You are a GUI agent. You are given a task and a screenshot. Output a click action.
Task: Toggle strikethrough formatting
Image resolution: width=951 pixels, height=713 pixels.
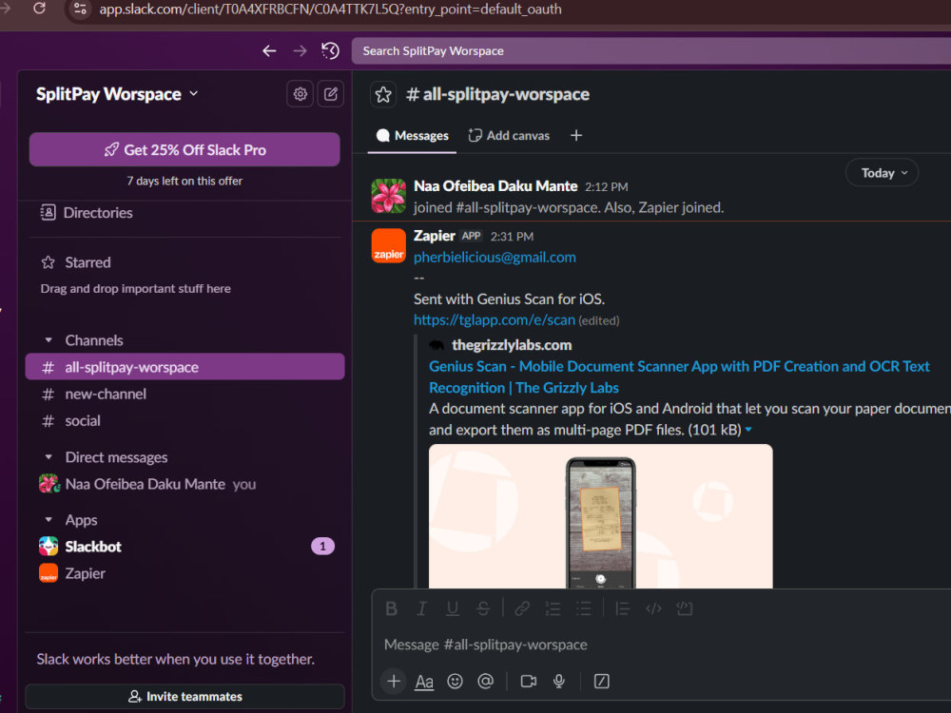point(483,608)
